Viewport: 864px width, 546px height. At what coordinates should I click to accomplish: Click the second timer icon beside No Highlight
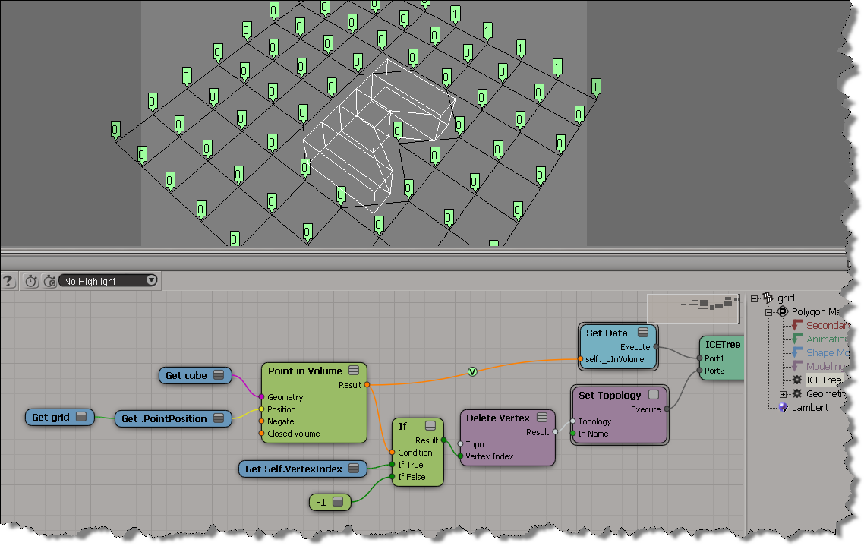point(49,281)
